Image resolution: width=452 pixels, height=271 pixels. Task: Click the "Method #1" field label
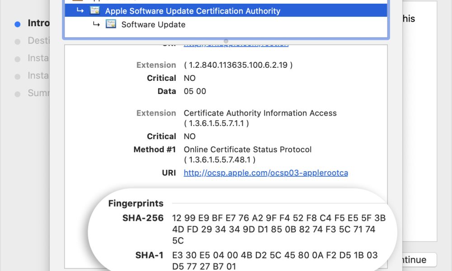pyautogui.click(x=155, y=150)
